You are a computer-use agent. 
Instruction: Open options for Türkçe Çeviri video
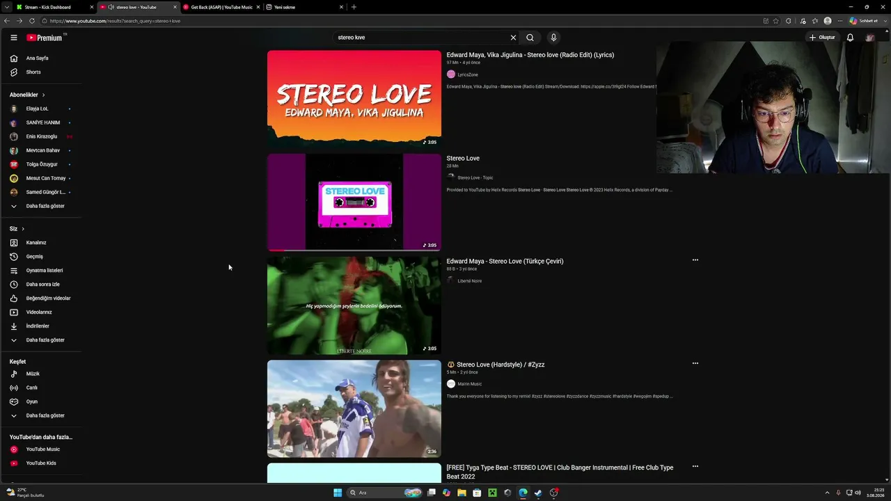click(x=695, y=260)
